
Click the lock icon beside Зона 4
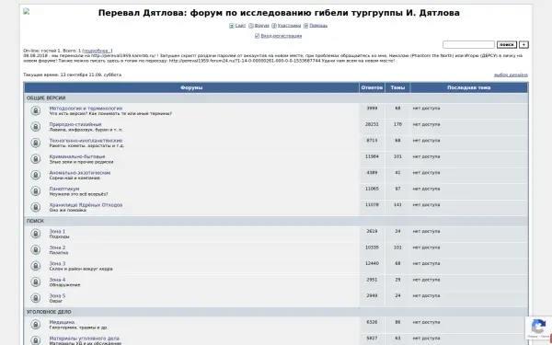coord(35,282)
